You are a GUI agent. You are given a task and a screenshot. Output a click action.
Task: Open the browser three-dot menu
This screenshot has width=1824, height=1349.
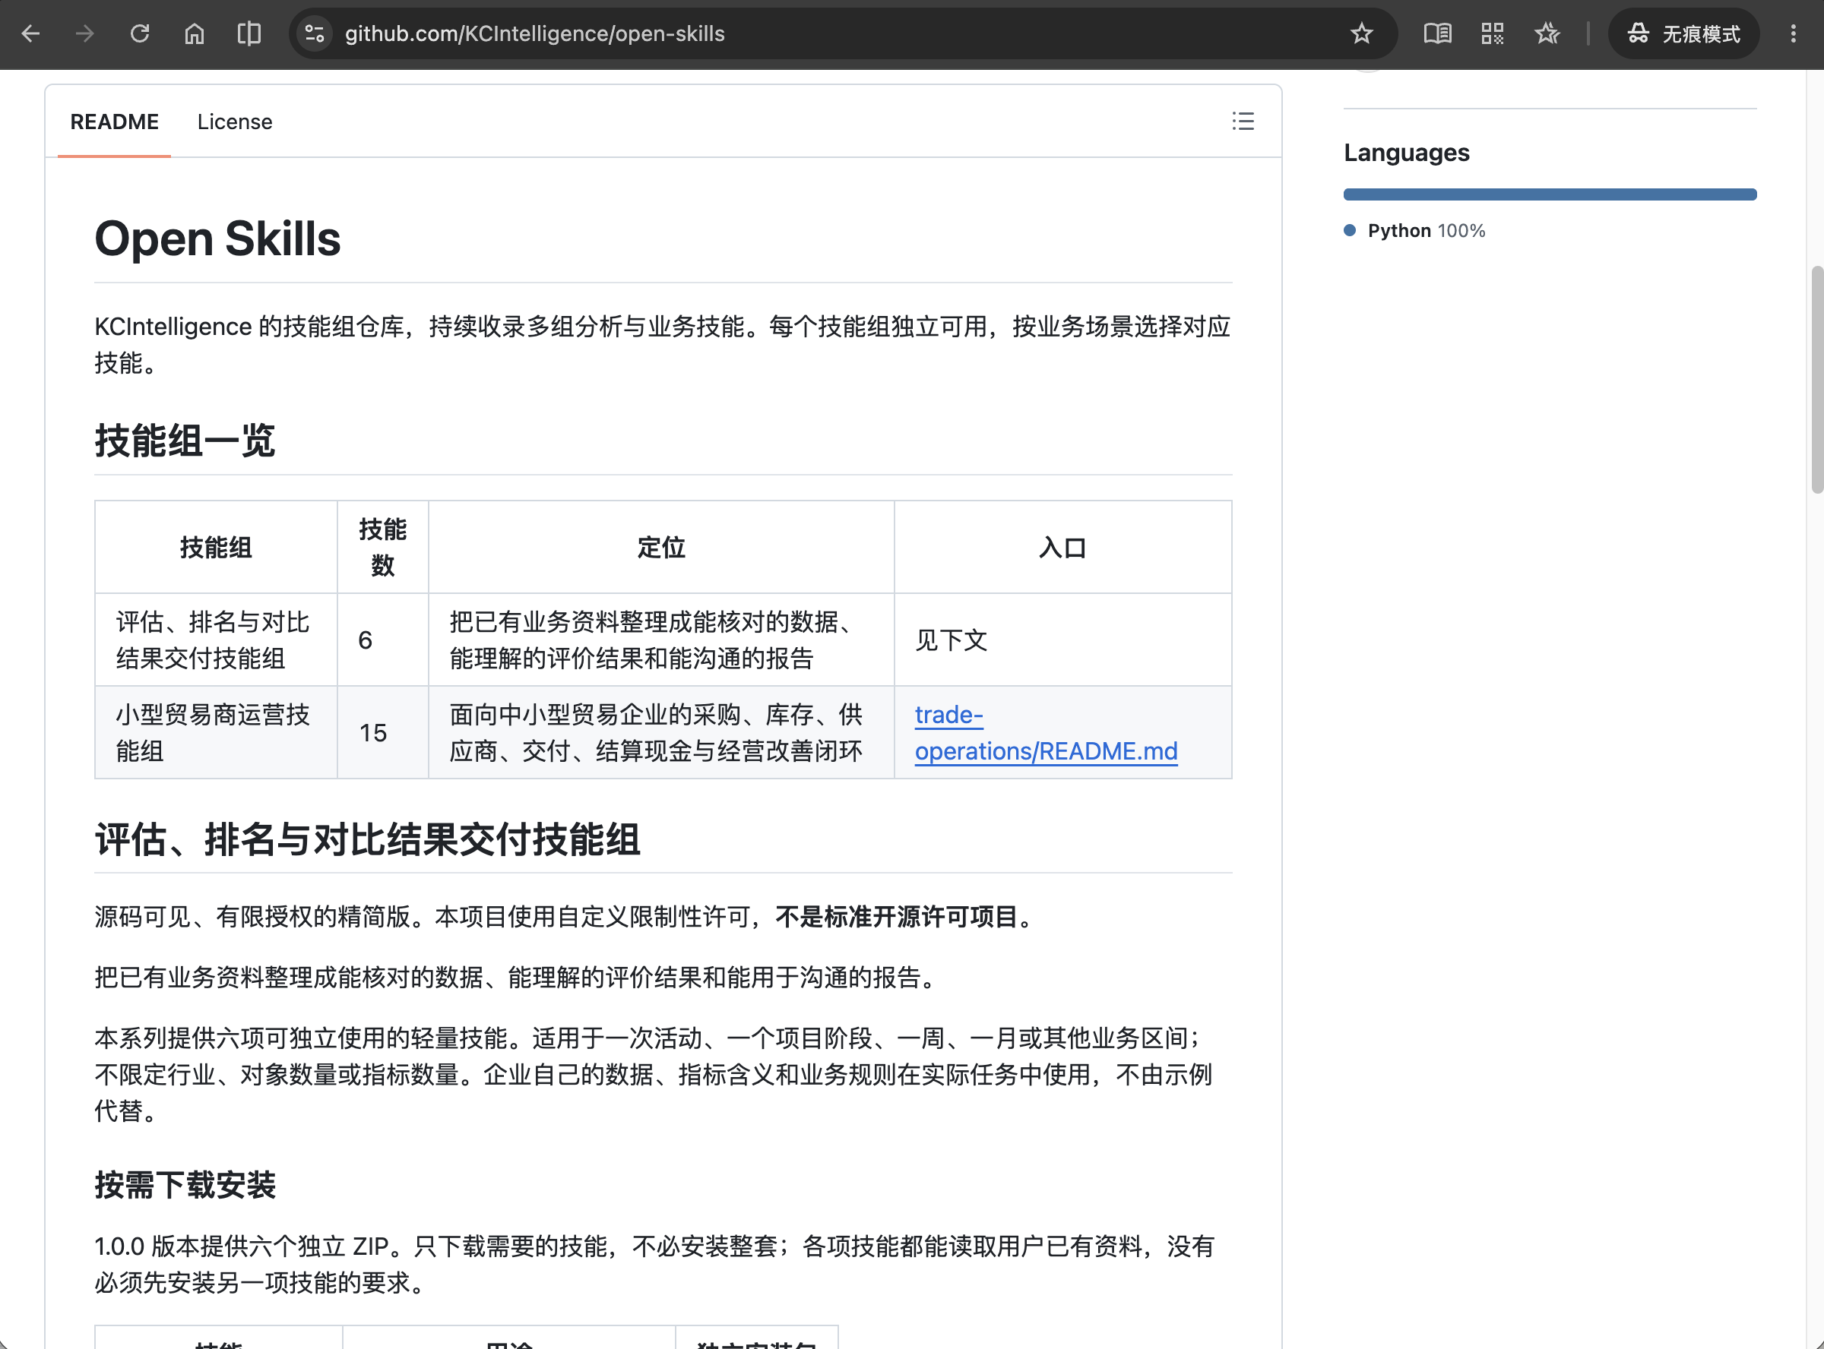1793,33
